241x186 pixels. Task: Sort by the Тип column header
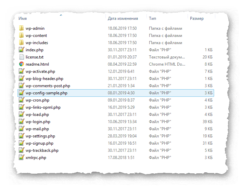152,18
